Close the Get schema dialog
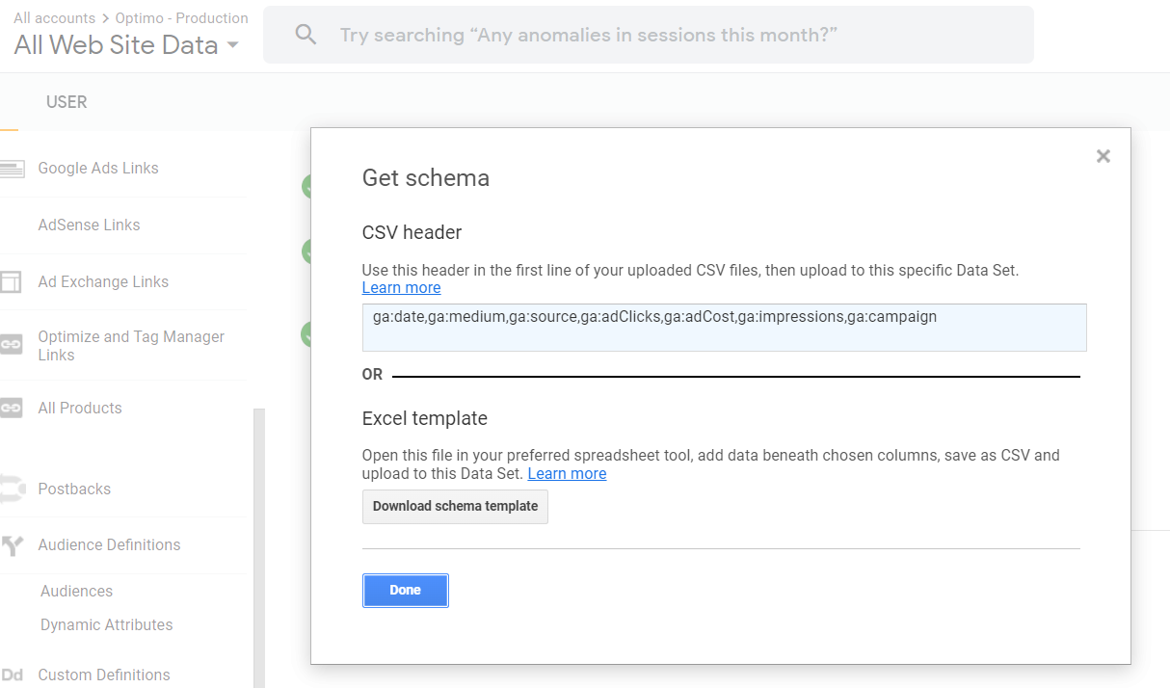 pos(1104,156)
